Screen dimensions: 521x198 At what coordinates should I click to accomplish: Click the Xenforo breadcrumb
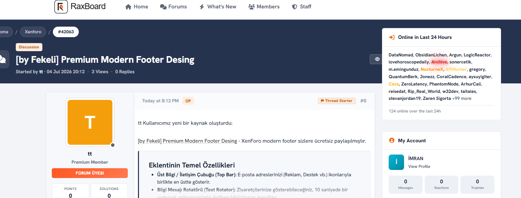pos(33,32)
